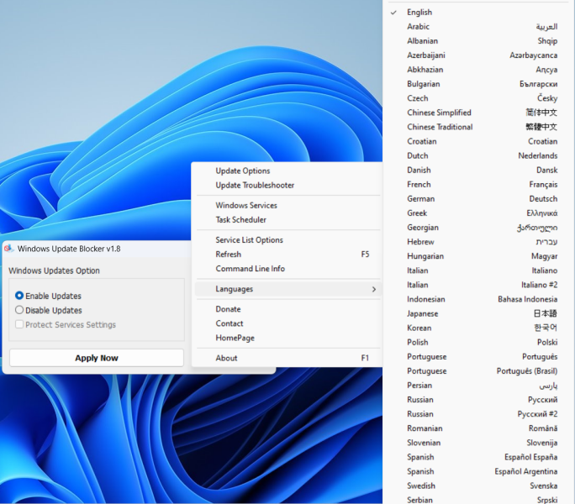Choose Persian from the languages

pyautogui.click(x=478, y=385)
